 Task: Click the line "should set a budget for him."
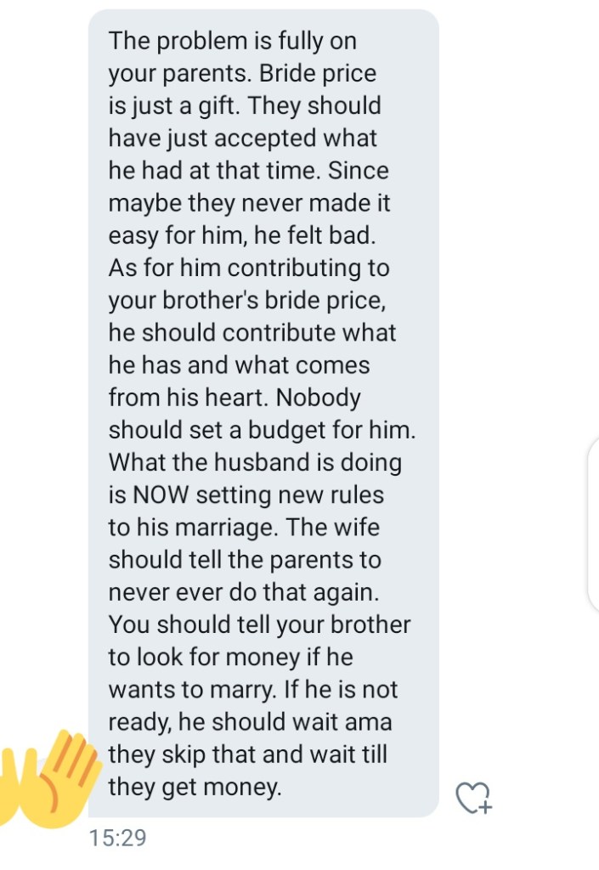click(x=262, y=430)
